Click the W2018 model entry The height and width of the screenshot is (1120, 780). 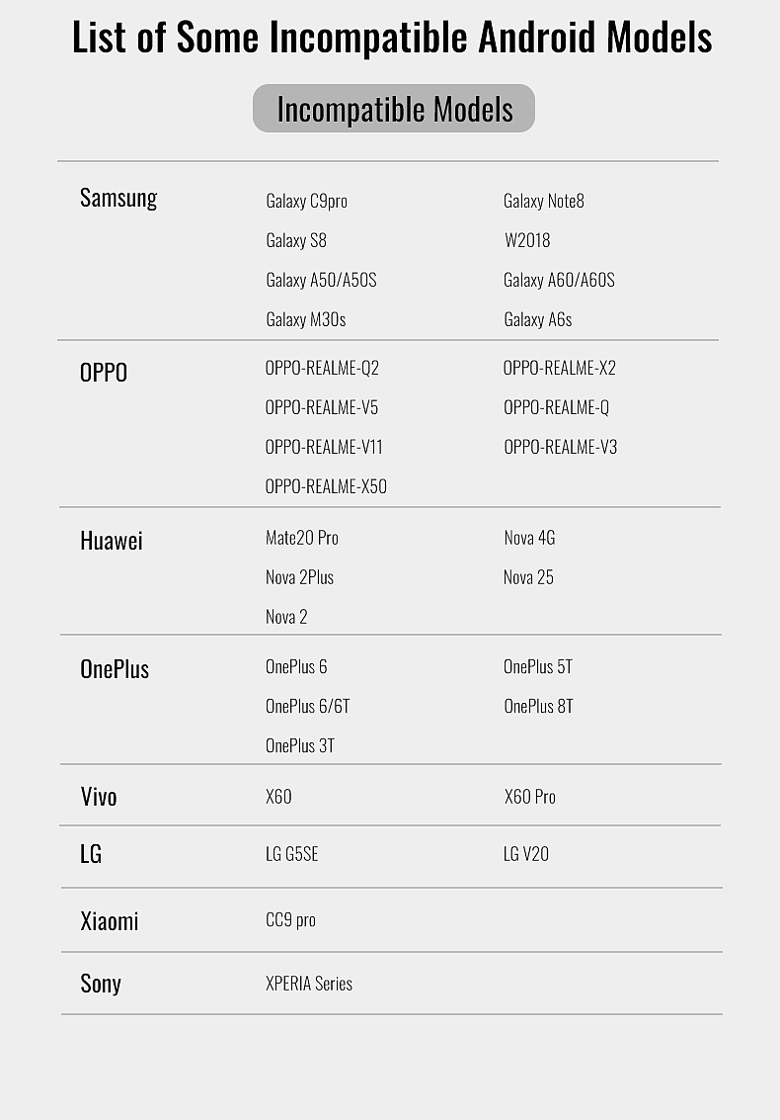(x=527, y=240)
